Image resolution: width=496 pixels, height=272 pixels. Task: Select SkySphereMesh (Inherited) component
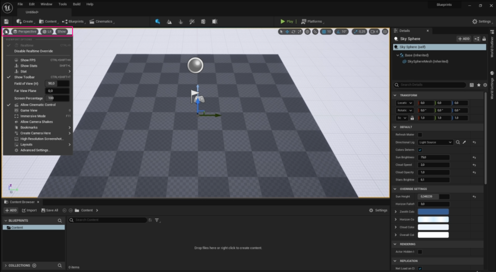coord(427,61)
